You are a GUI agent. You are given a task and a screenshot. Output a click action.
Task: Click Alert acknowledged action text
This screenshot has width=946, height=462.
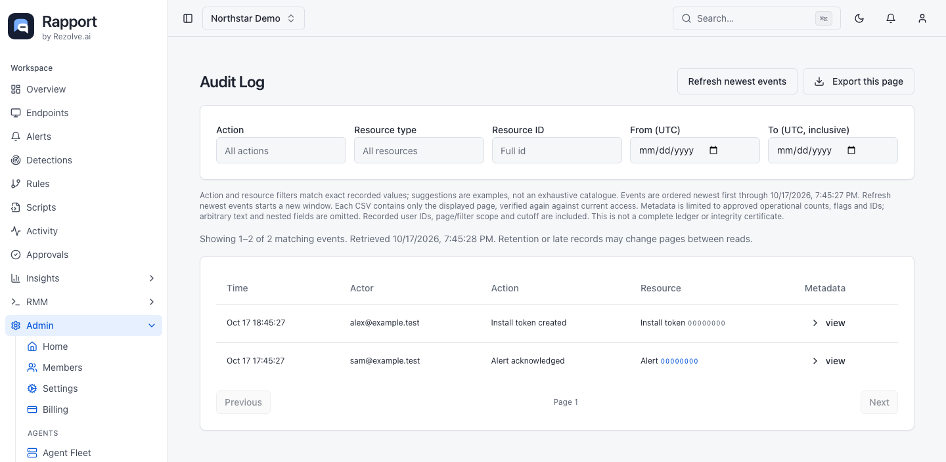tap(528, 361)
